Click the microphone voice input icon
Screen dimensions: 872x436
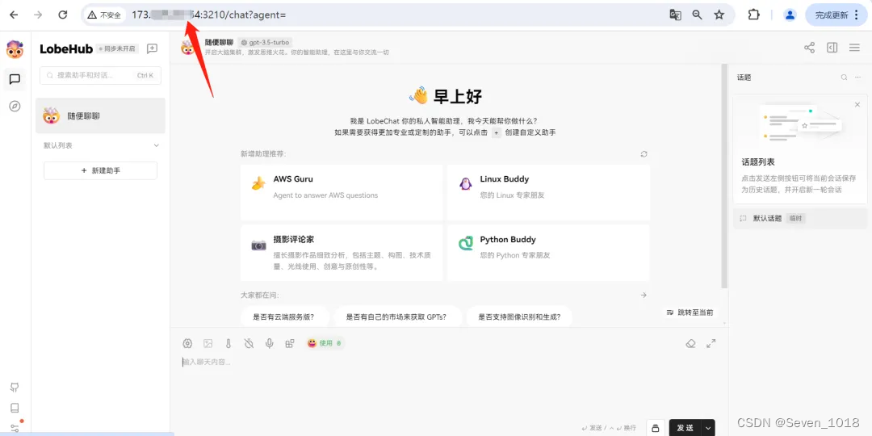[269, 344]
